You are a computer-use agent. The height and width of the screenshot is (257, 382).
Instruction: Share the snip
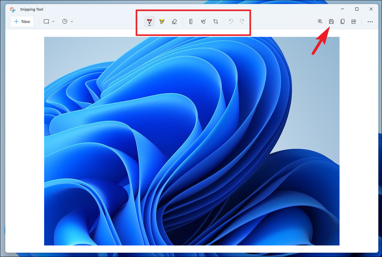(x=354, y=21)
